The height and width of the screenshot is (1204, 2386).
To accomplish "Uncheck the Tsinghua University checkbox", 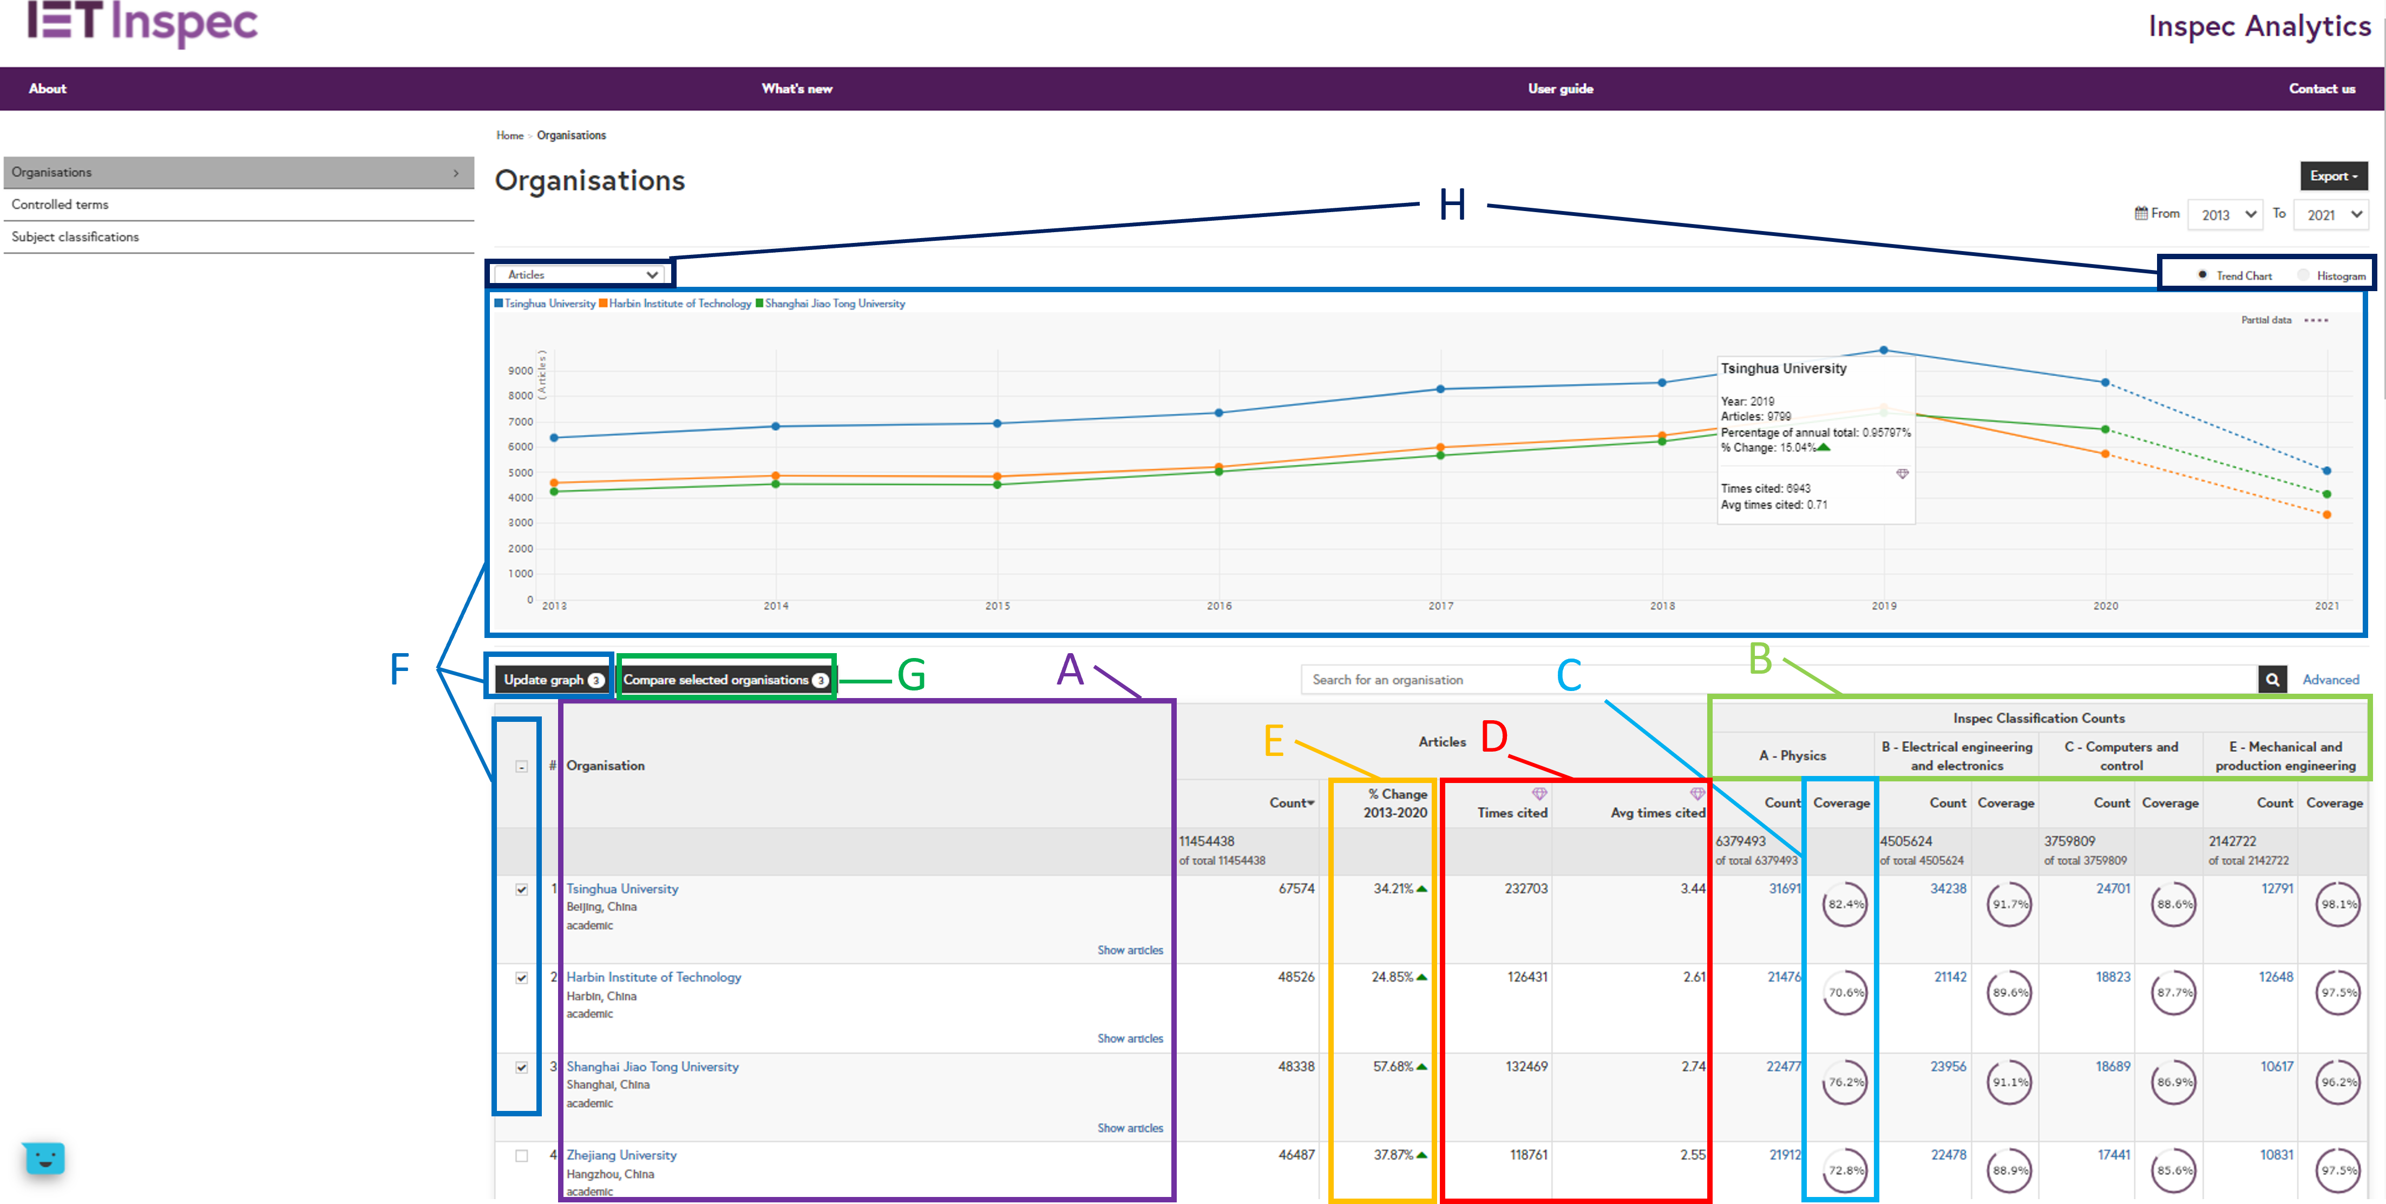I will (521, 889).
